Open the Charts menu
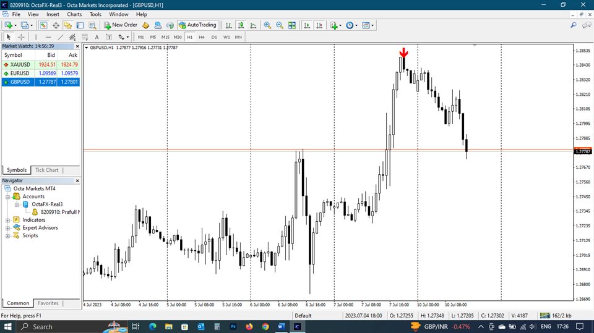 pos(74,14)
